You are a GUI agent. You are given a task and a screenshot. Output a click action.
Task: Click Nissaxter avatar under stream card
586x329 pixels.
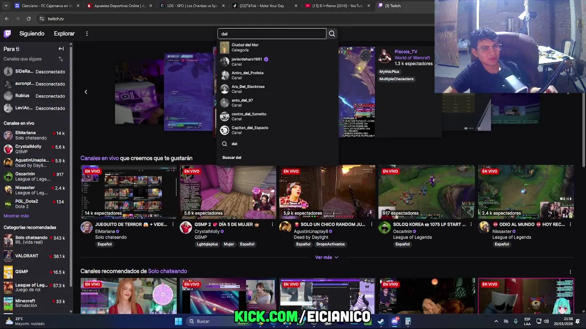pos(484,227)
